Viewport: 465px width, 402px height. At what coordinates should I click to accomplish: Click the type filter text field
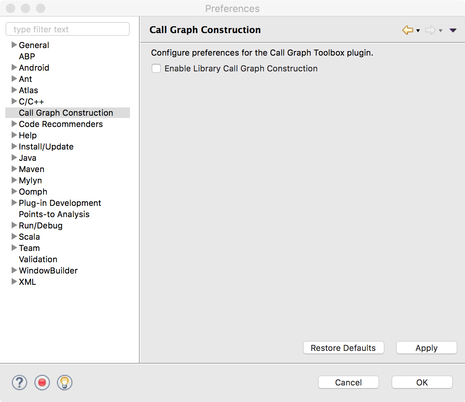click(68, 29)
